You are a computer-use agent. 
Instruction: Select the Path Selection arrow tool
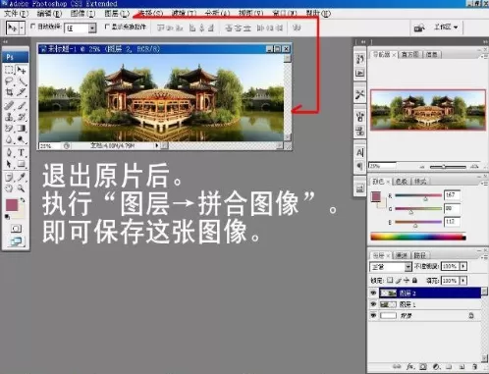(x=9, y=164)
